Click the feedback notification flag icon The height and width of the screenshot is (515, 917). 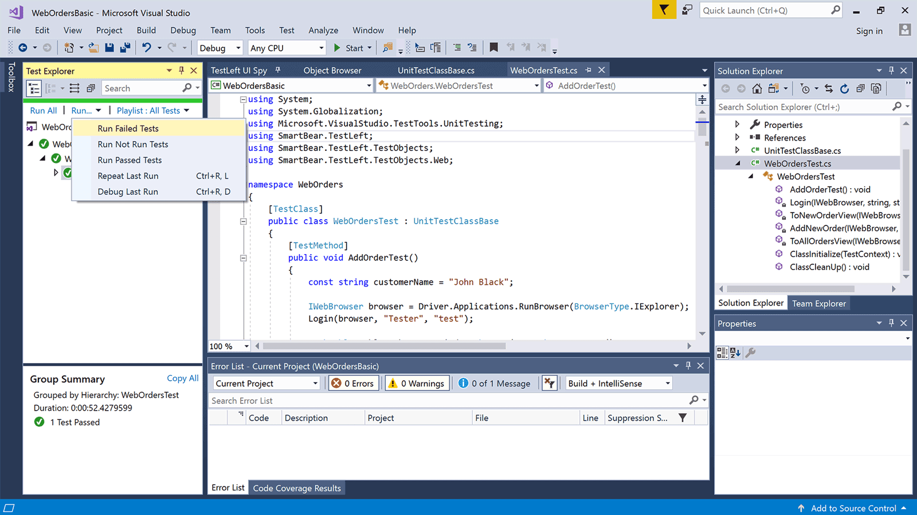tap(664, 10)
